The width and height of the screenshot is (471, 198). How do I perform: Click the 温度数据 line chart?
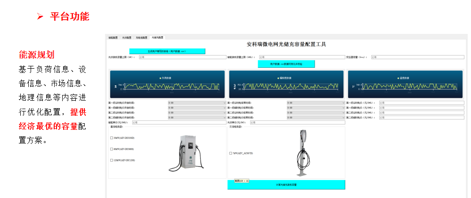point(405,84)
